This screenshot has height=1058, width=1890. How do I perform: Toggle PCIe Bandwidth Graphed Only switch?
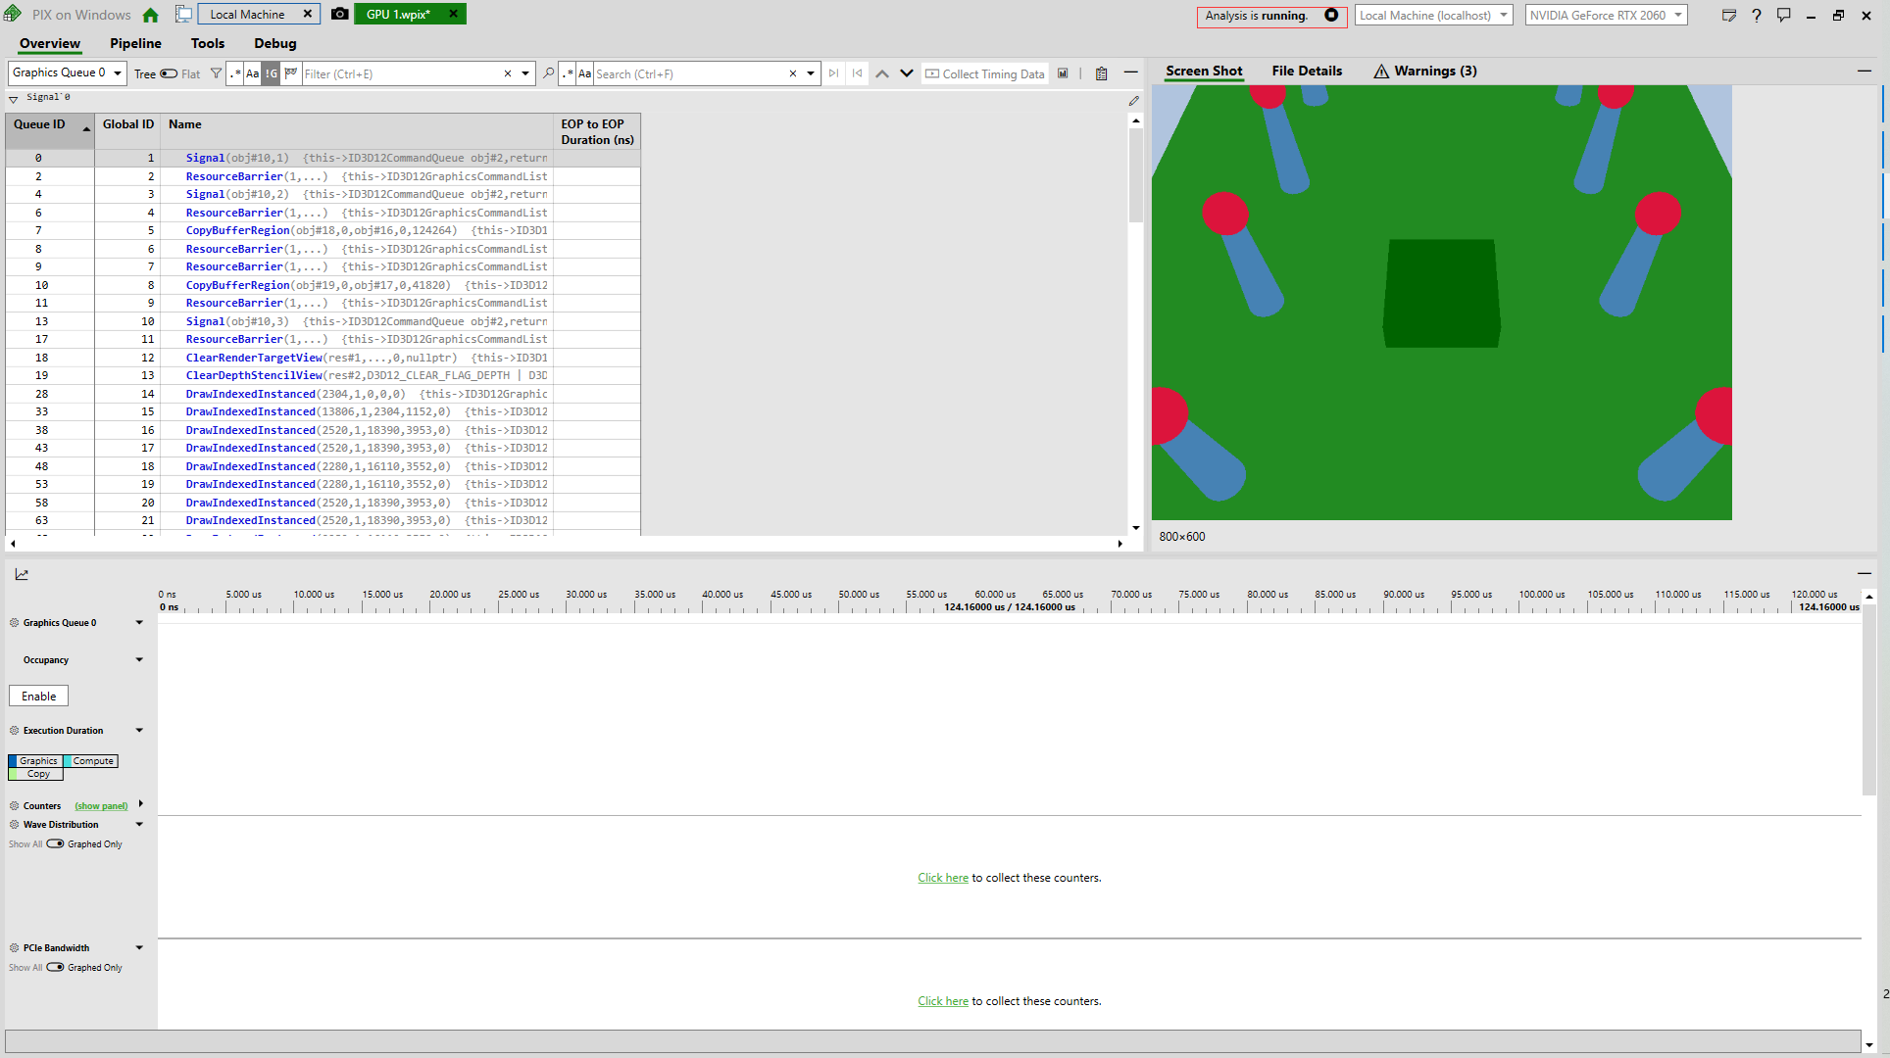pos(55,967)
